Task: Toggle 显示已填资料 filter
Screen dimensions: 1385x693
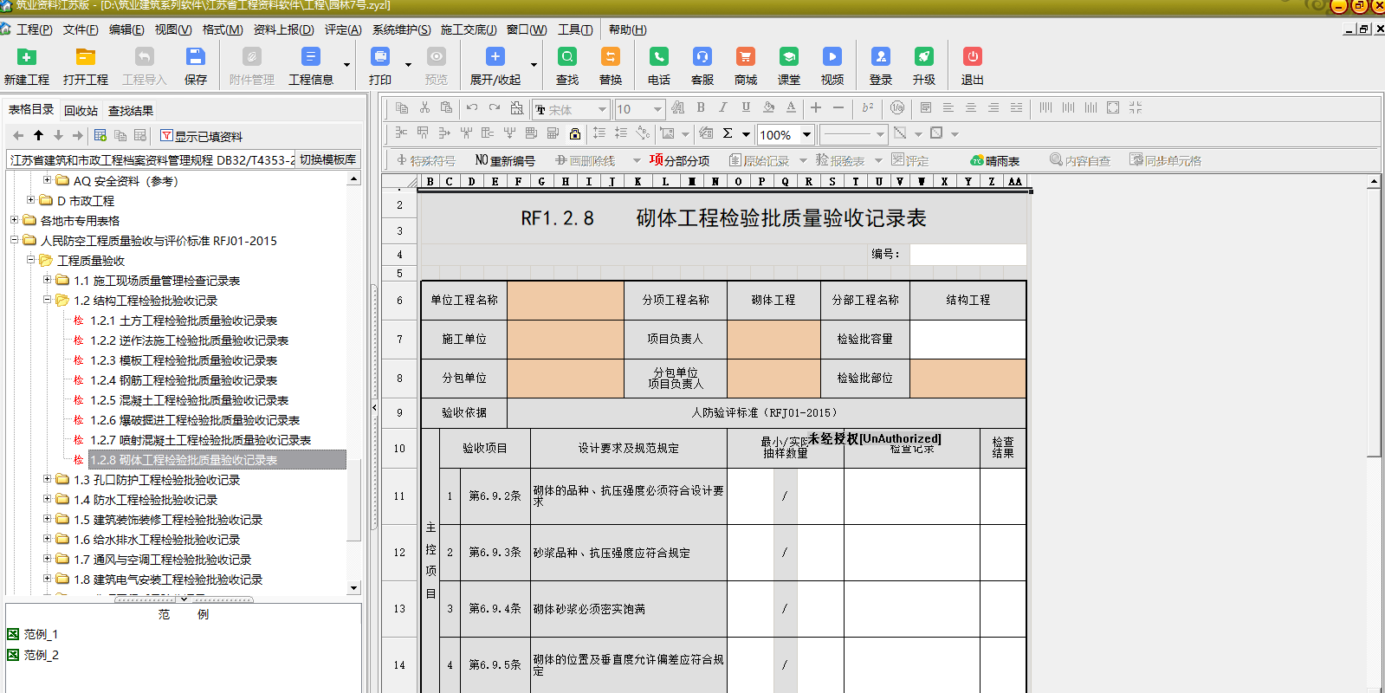Action: 201,136
